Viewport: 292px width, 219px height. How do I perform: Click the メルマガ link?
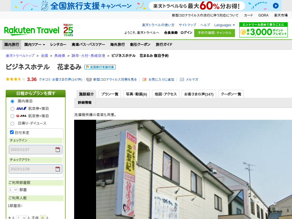192,80
